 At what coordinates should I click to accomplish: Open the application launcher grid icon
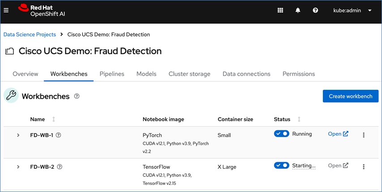280,10
